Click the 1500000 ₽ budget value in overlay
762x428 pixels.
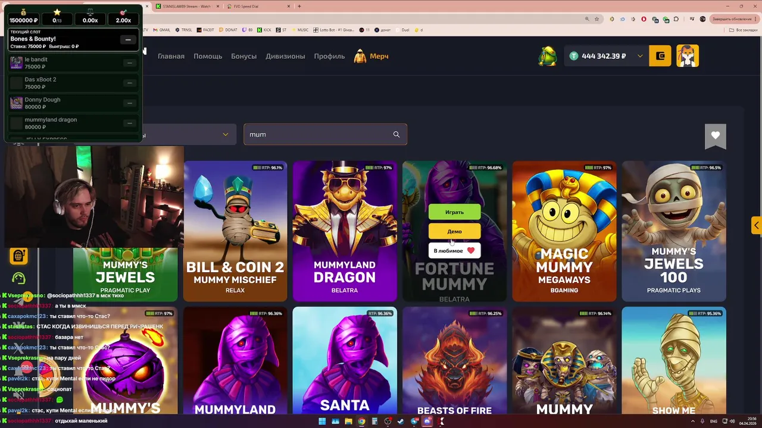click(x=24, y=20)
